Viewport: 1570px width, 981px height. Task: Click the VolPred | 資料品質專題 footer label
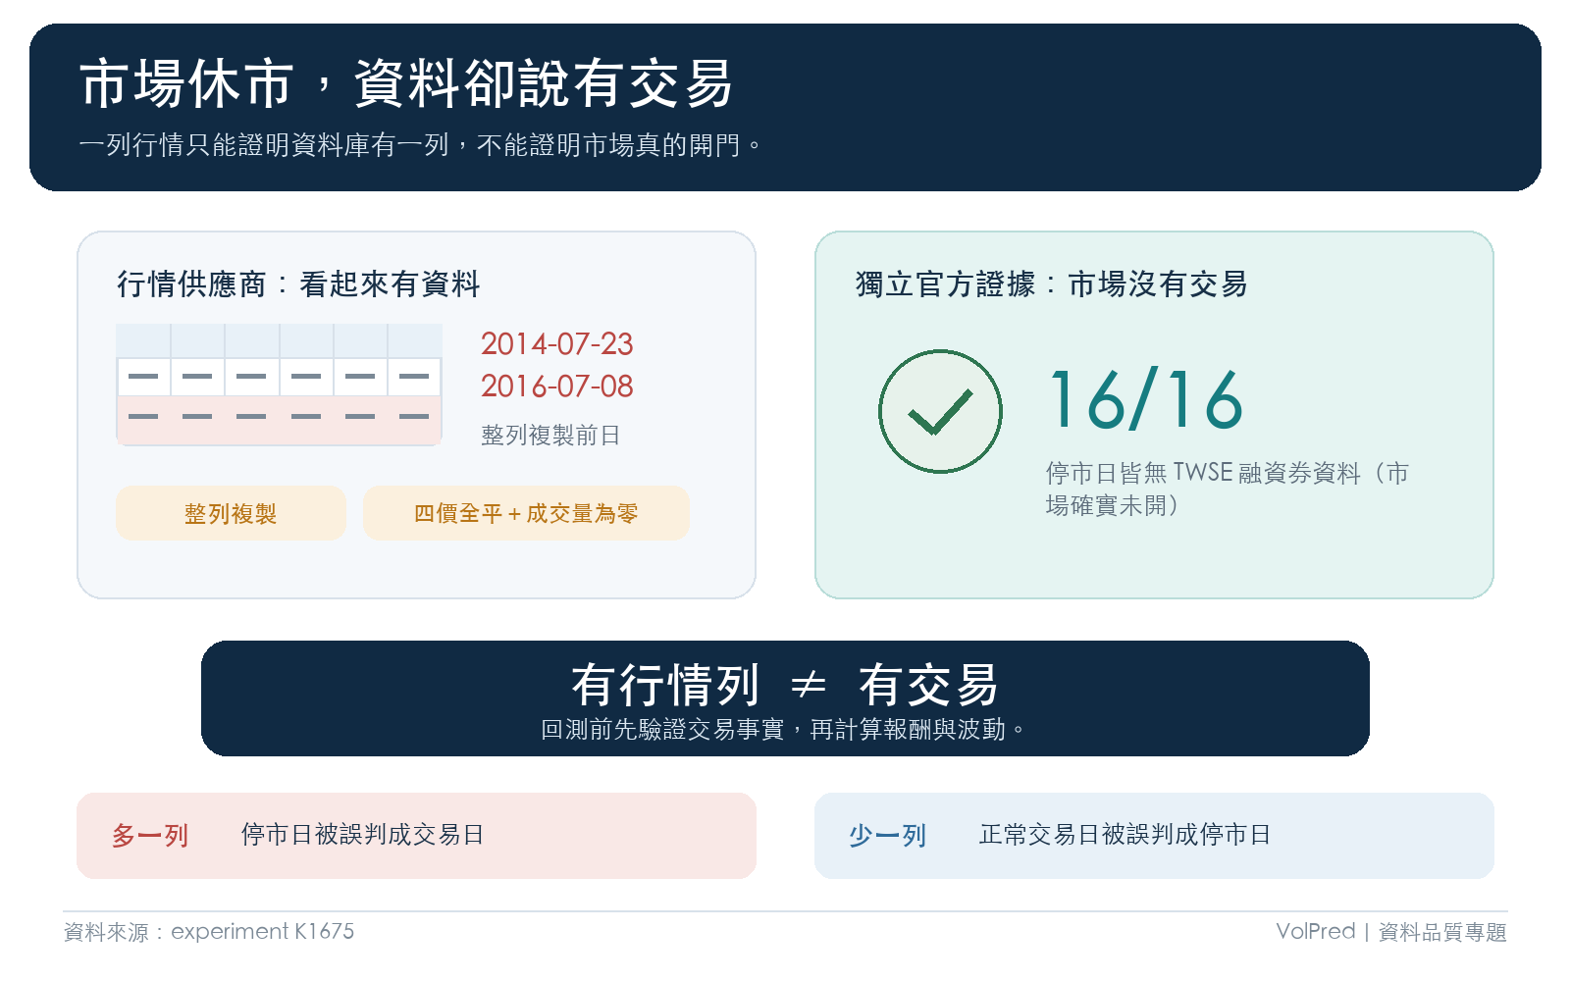[x=1391, y=932]
